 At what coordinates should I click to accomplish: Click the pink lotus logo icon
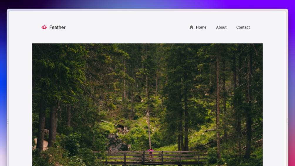(44, 27)
